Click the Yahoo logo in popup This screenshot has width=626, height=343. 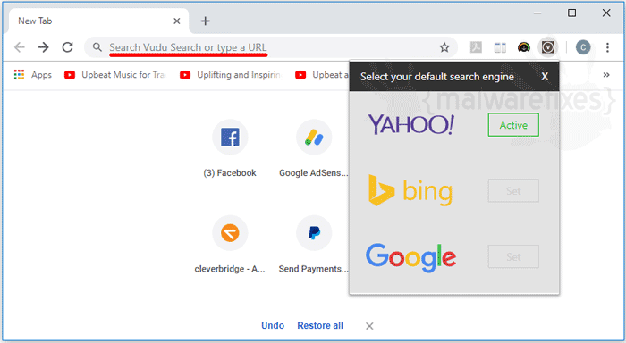click(x=410, y=124)
